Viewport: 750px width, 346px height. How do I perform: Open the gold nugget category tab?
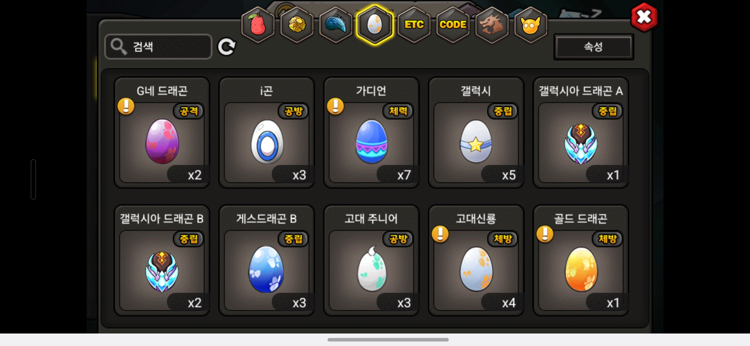point(297,25)
